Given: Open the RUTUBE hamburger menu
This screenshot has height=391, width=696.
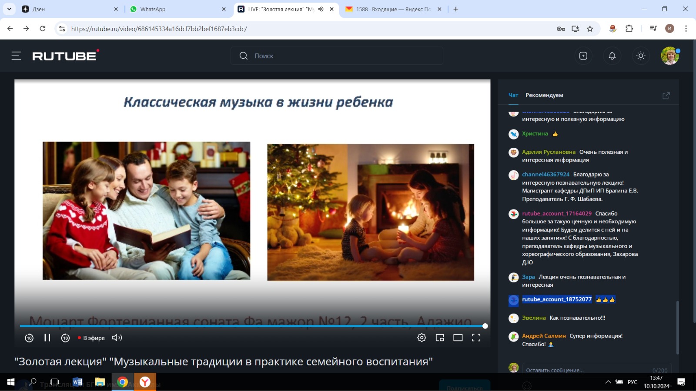Looking at the screenshot, I should tap(16, 56).
